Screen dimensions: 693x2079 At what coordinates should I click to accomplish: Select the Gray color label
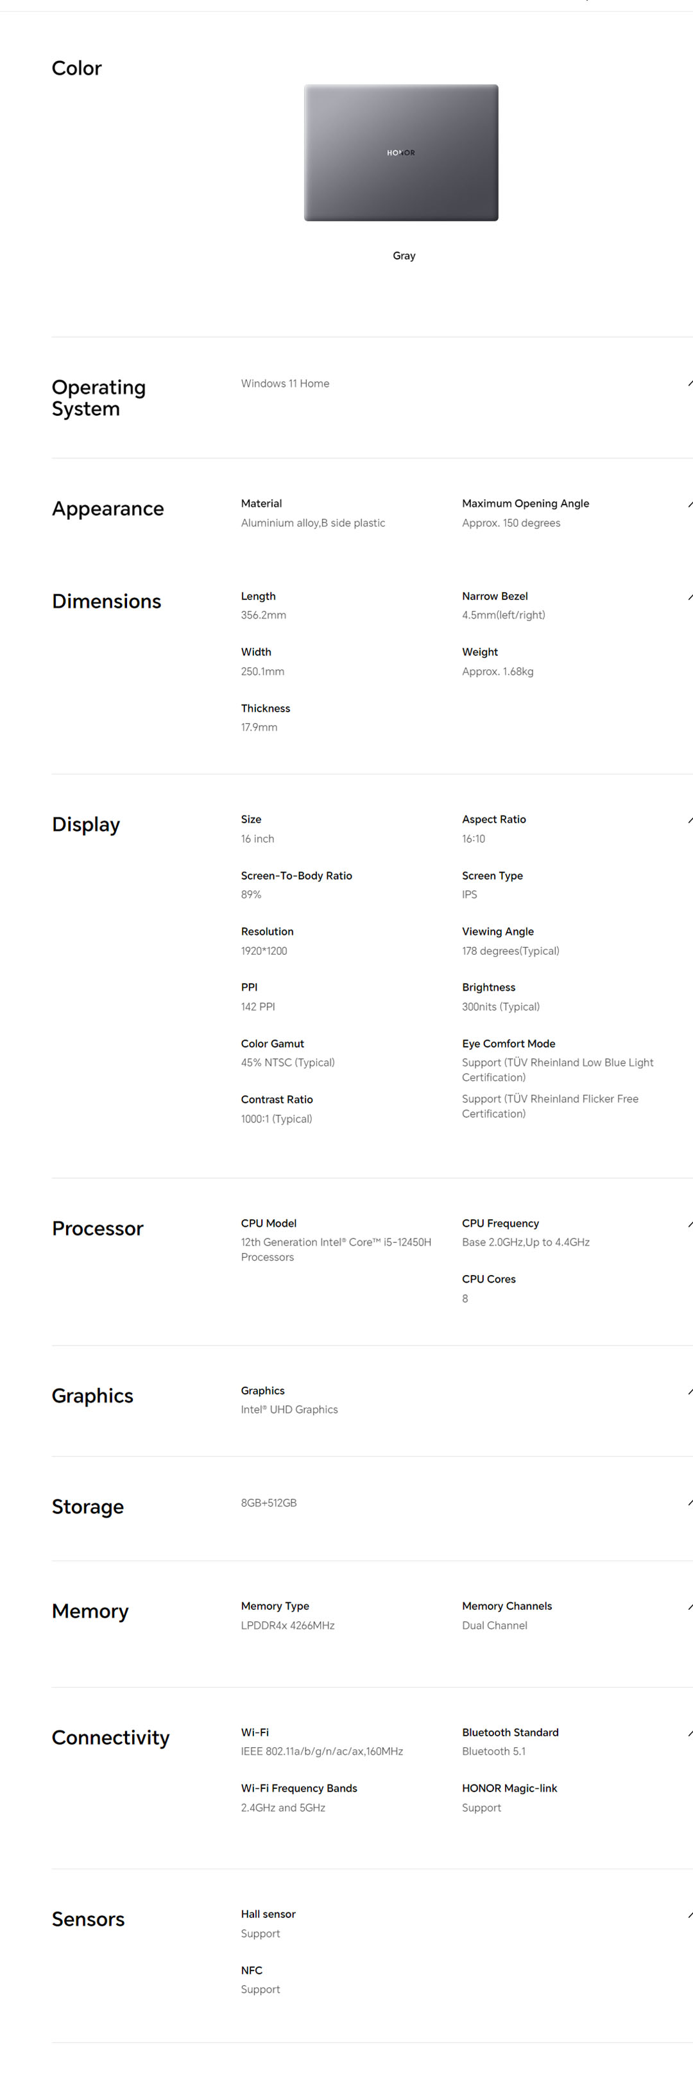[404, 256]
